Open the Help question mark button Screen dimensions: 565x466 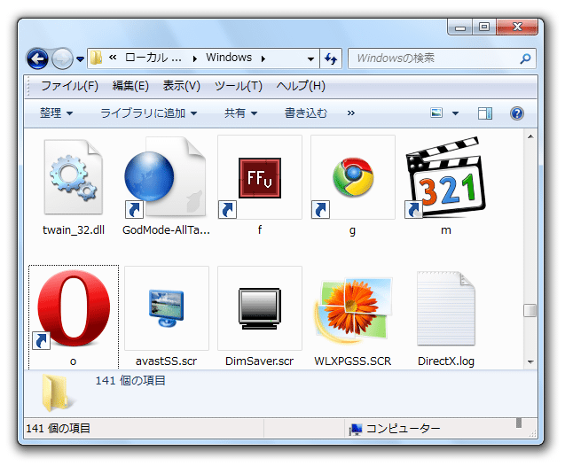(x=517, y=113)
